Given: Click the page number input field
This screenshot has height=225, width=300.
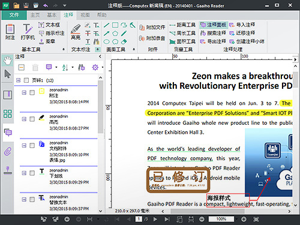Looking at the screenshot, I should coord(139,219).
